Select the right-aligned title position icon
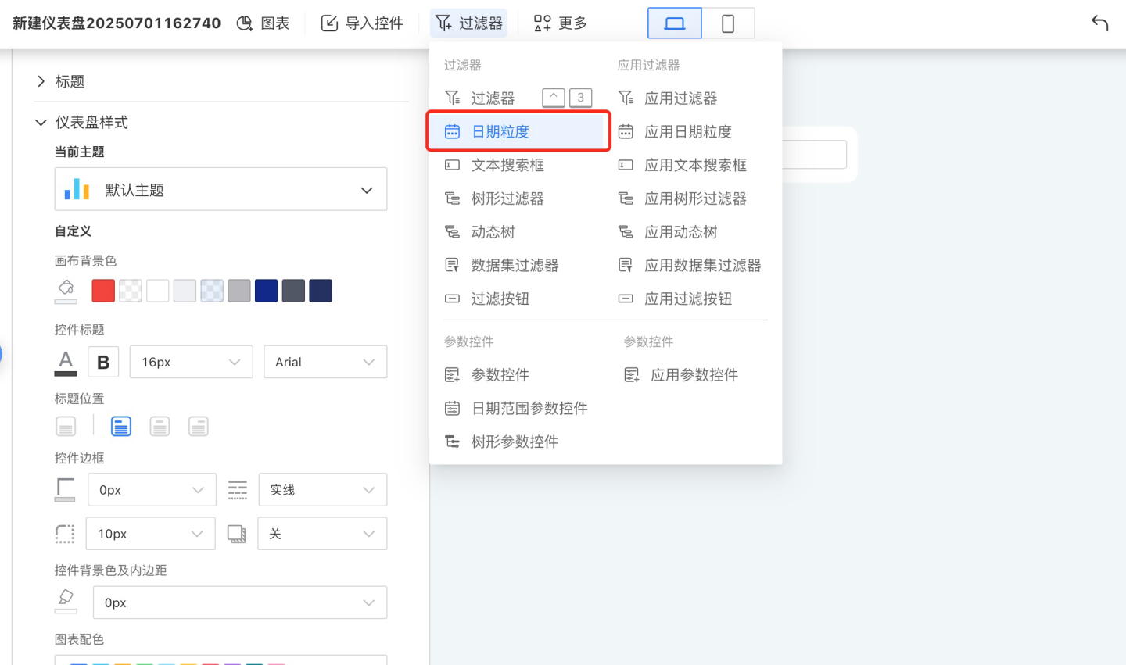 tap(199, 427)
